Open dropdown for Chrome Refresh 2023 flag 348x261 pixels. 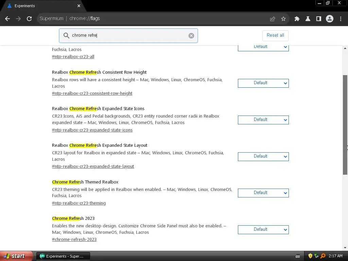(x=263, y=230)
